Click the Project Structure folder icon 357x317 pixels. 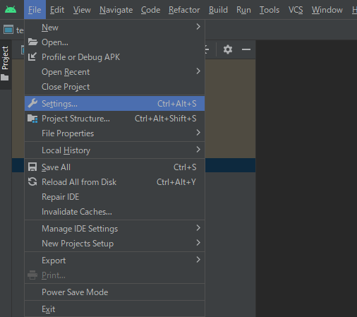tap(32, 119)
